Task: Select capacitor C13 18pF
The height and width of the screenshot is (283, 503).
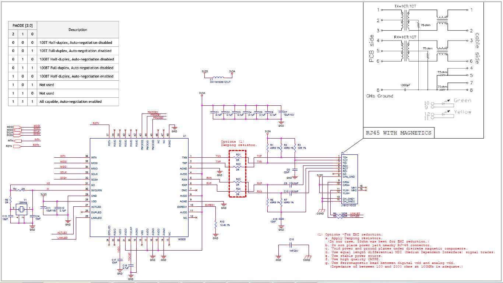Action: [x=11, y=216]
